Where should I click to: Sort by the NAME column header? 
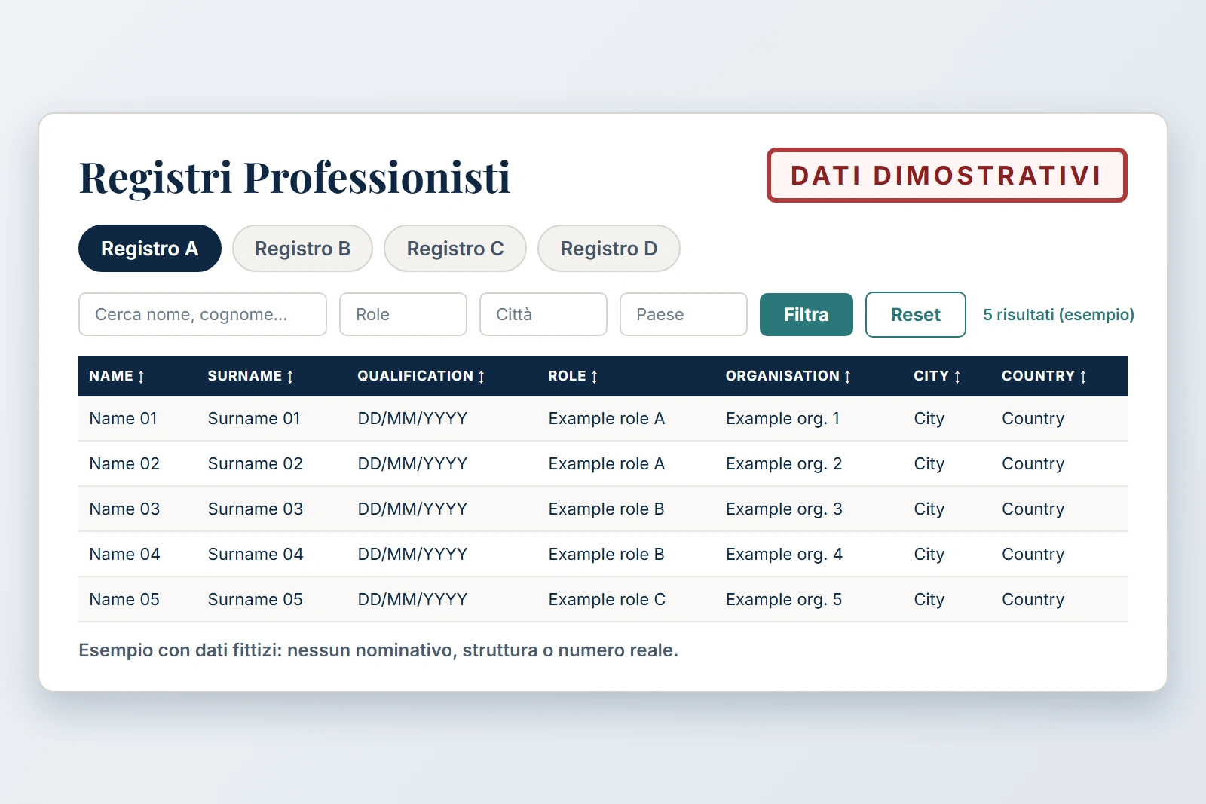coord(117,376)
